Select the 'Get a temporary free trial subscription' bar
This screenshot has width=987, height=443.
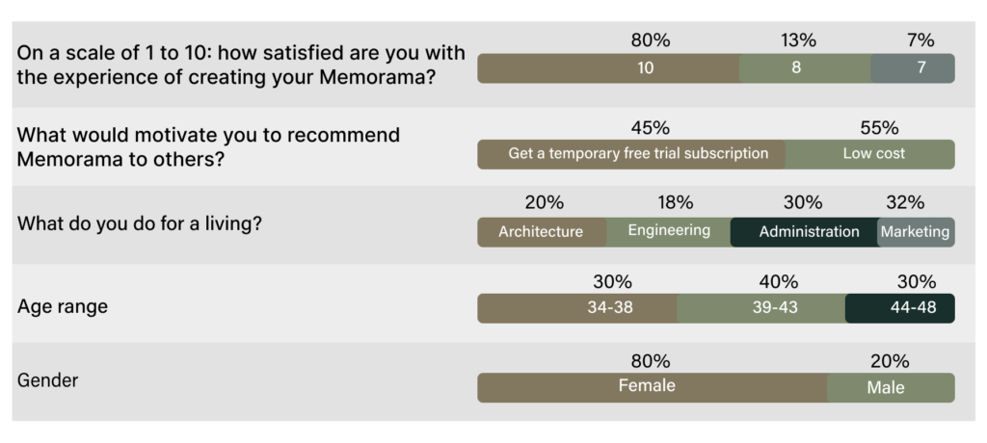631,154
